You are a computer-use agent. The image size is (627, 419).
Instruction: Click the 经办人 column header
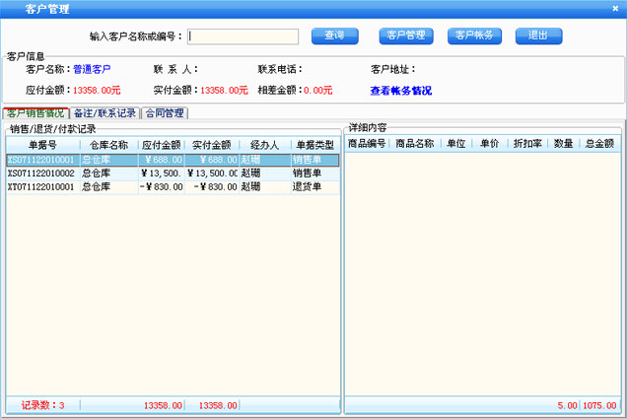click(x=263, y=144)
